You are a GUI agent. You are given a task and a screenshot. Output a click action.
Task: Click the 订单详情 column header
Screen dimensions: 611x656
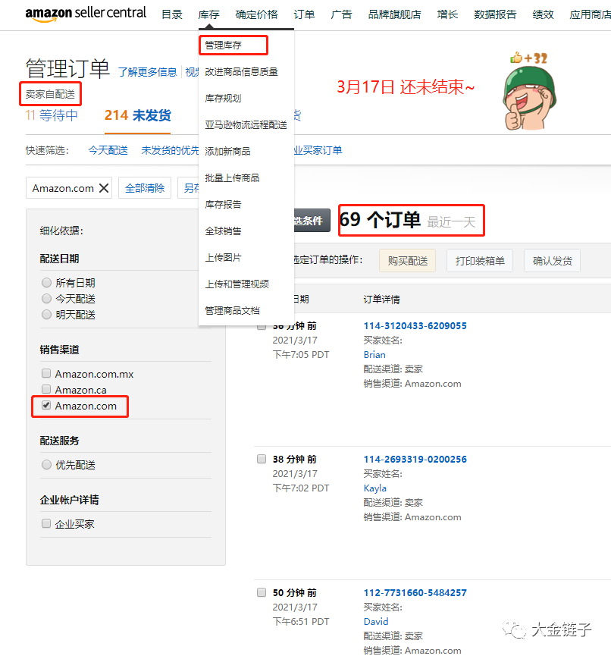[381, 300]
